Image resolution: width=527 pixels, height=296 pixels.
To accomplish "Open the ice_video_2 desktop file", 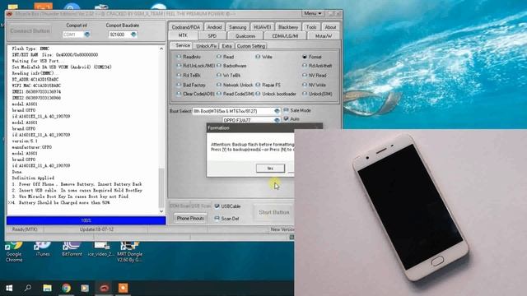I will tap(101, 249).
